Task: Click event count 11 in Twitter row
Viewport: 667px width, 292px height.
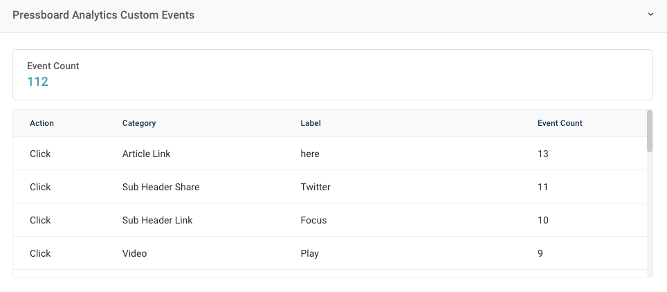Action: pyautogui.click(x=542, y=187)
